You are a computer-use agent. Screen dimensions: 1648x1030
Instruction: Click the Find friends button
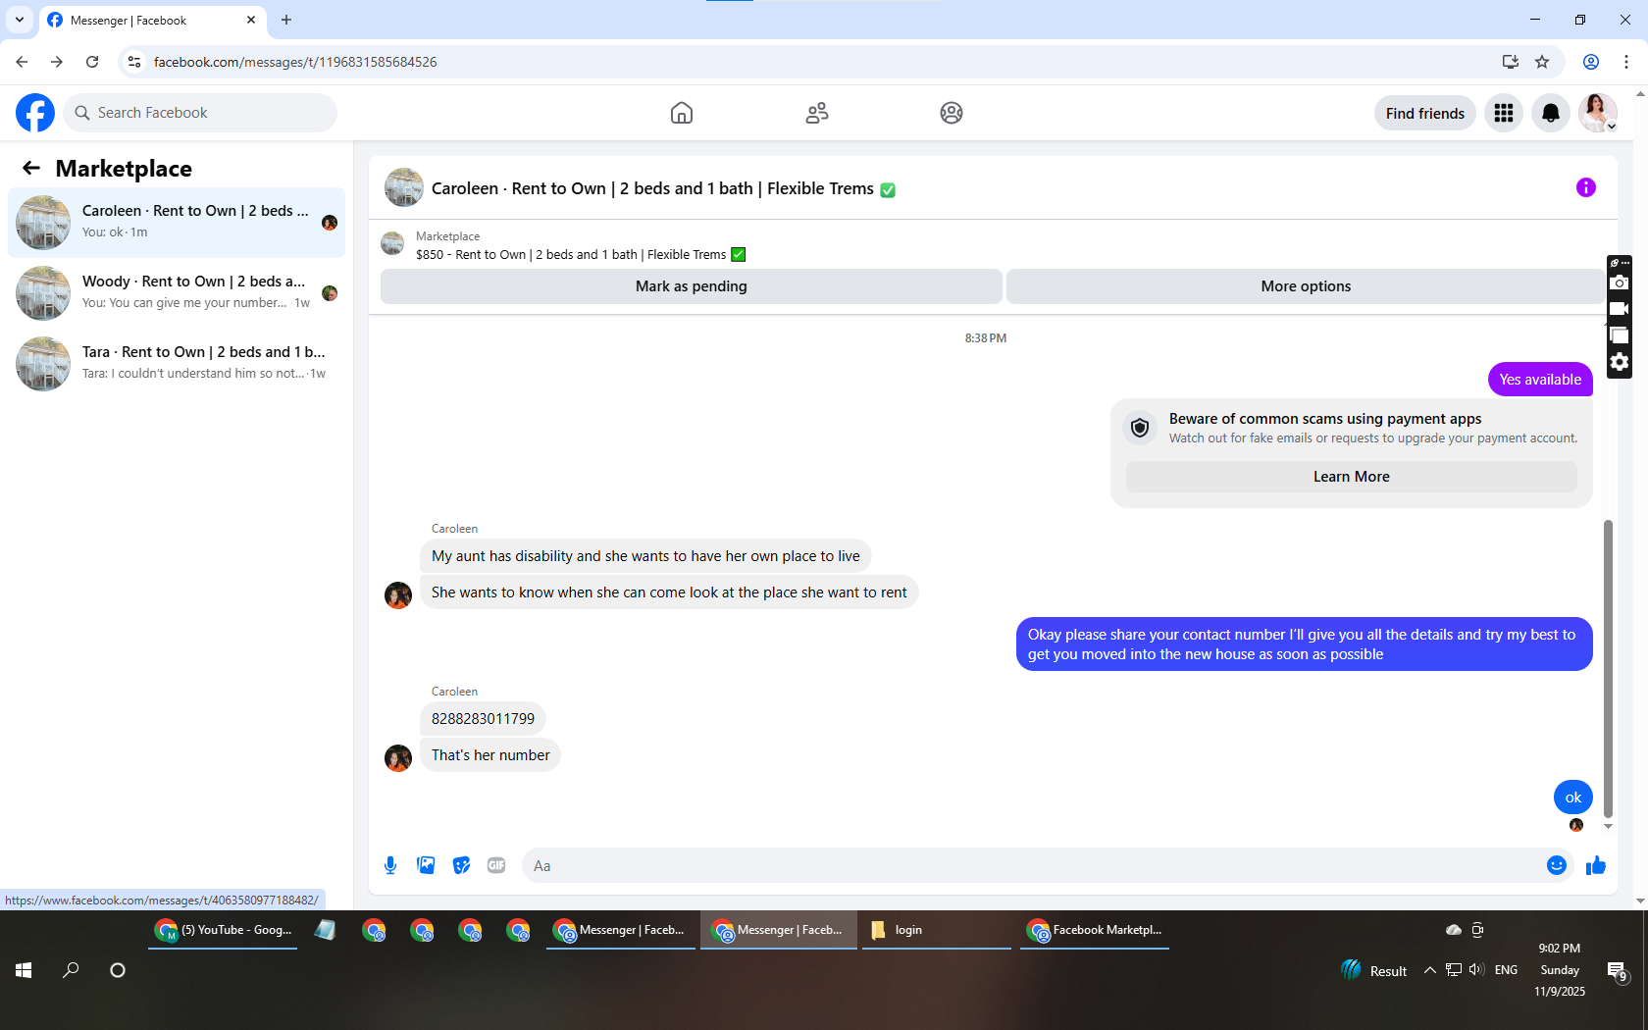[1425, 113]
